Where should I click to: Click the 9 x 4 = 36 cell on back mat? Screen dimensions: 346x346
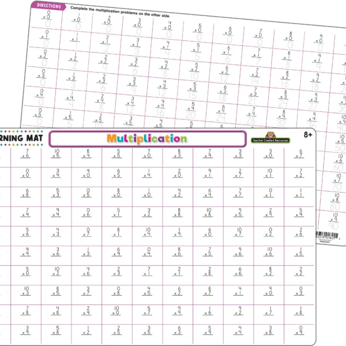click(x=312, y=121)
